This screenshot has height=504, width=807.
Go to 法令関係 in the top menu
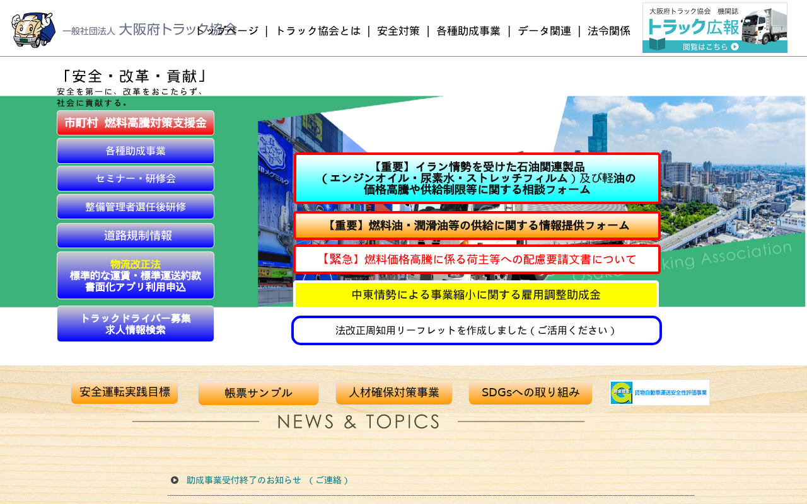(609, 31)
